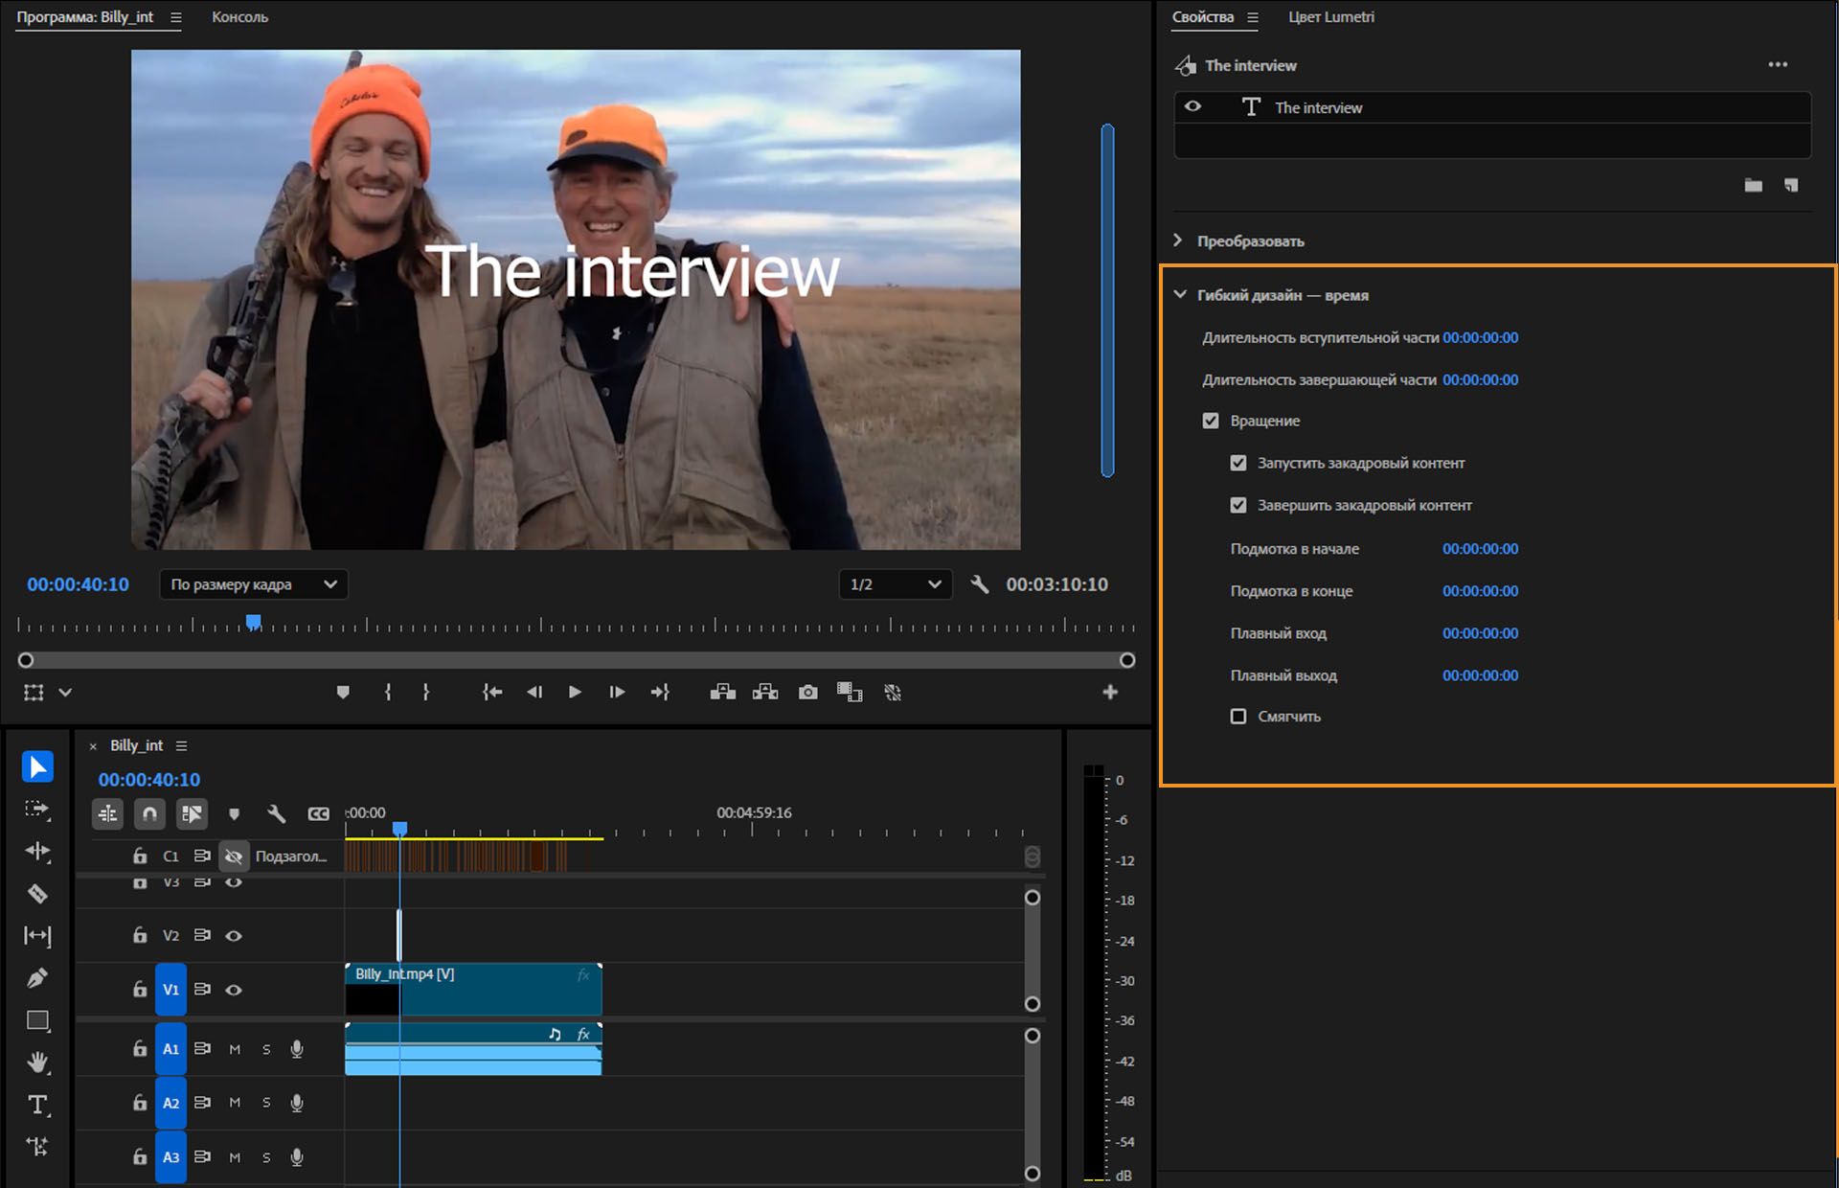Select the Pen tool
Image resolution: width=1839 pixels, height=1188 pixels.
37,978
